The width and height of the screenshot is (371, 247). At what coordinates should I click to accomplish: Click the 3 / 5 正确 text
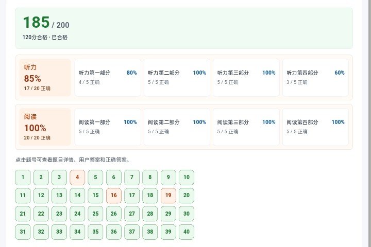(297, 82)
